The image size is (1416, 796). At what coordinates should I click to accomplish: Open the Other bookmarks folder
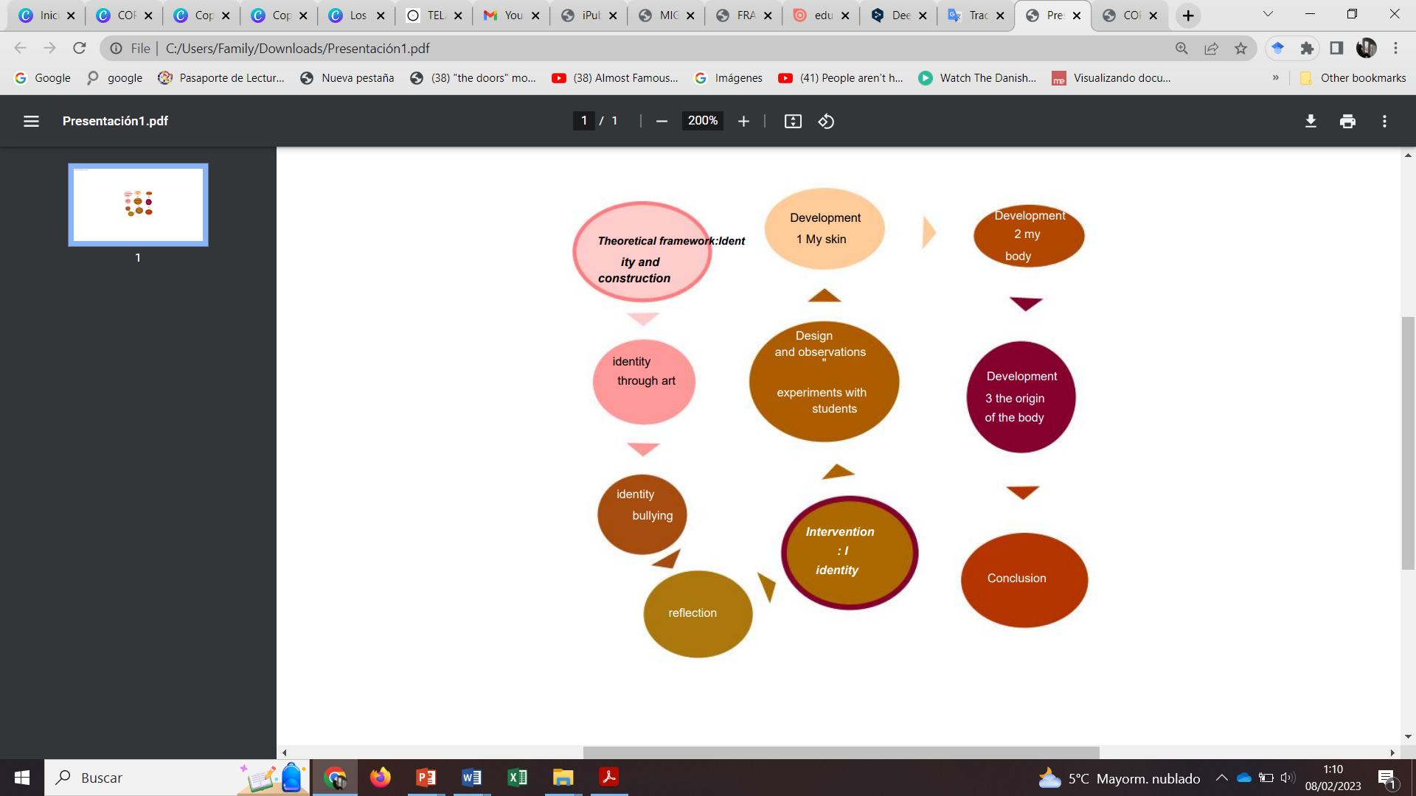(x=1353, y=77)
